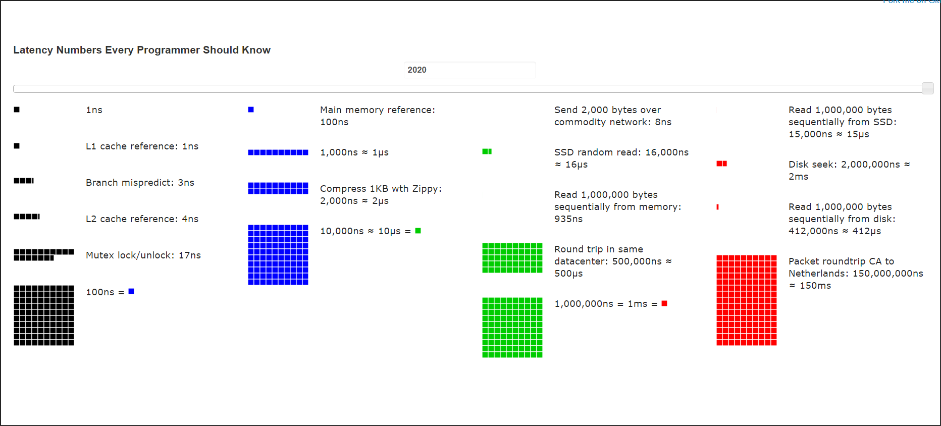Click the '1ns' label
This screenshot has width=941, height=426.
click(94, 110)
